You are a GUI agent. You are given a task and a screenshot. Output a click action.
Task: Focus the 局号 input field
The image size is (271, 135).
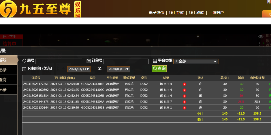pyautogui.click(x=59, y=61)
